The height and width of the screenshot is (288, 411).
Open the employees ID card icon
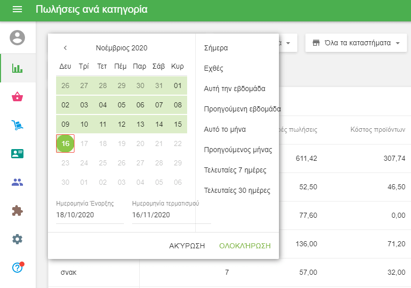[17, 154]
